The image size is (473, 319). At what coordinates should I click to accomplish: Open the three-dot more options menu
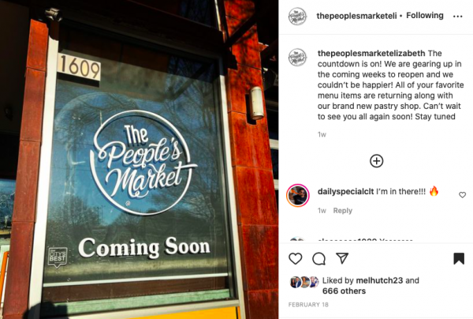(x=457, y=17)
